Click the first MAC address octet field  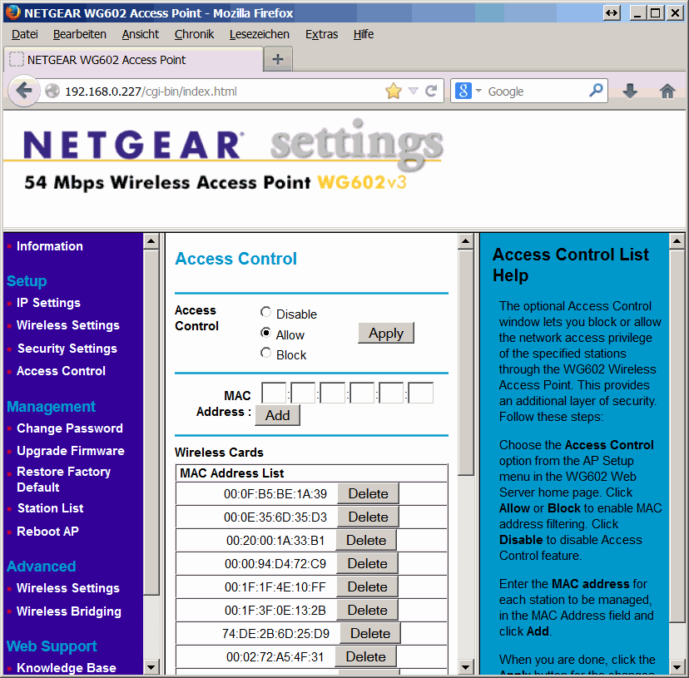coord(274,393)
